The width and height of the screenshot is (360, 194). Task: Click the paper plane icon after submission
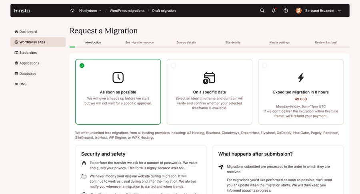point(221,167)
